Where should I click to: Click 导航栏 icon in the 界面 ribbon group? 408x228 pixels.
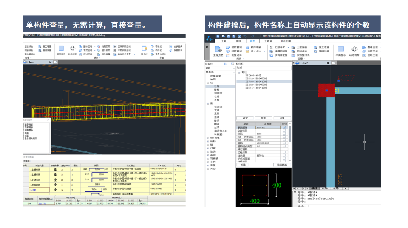point(152,46)
